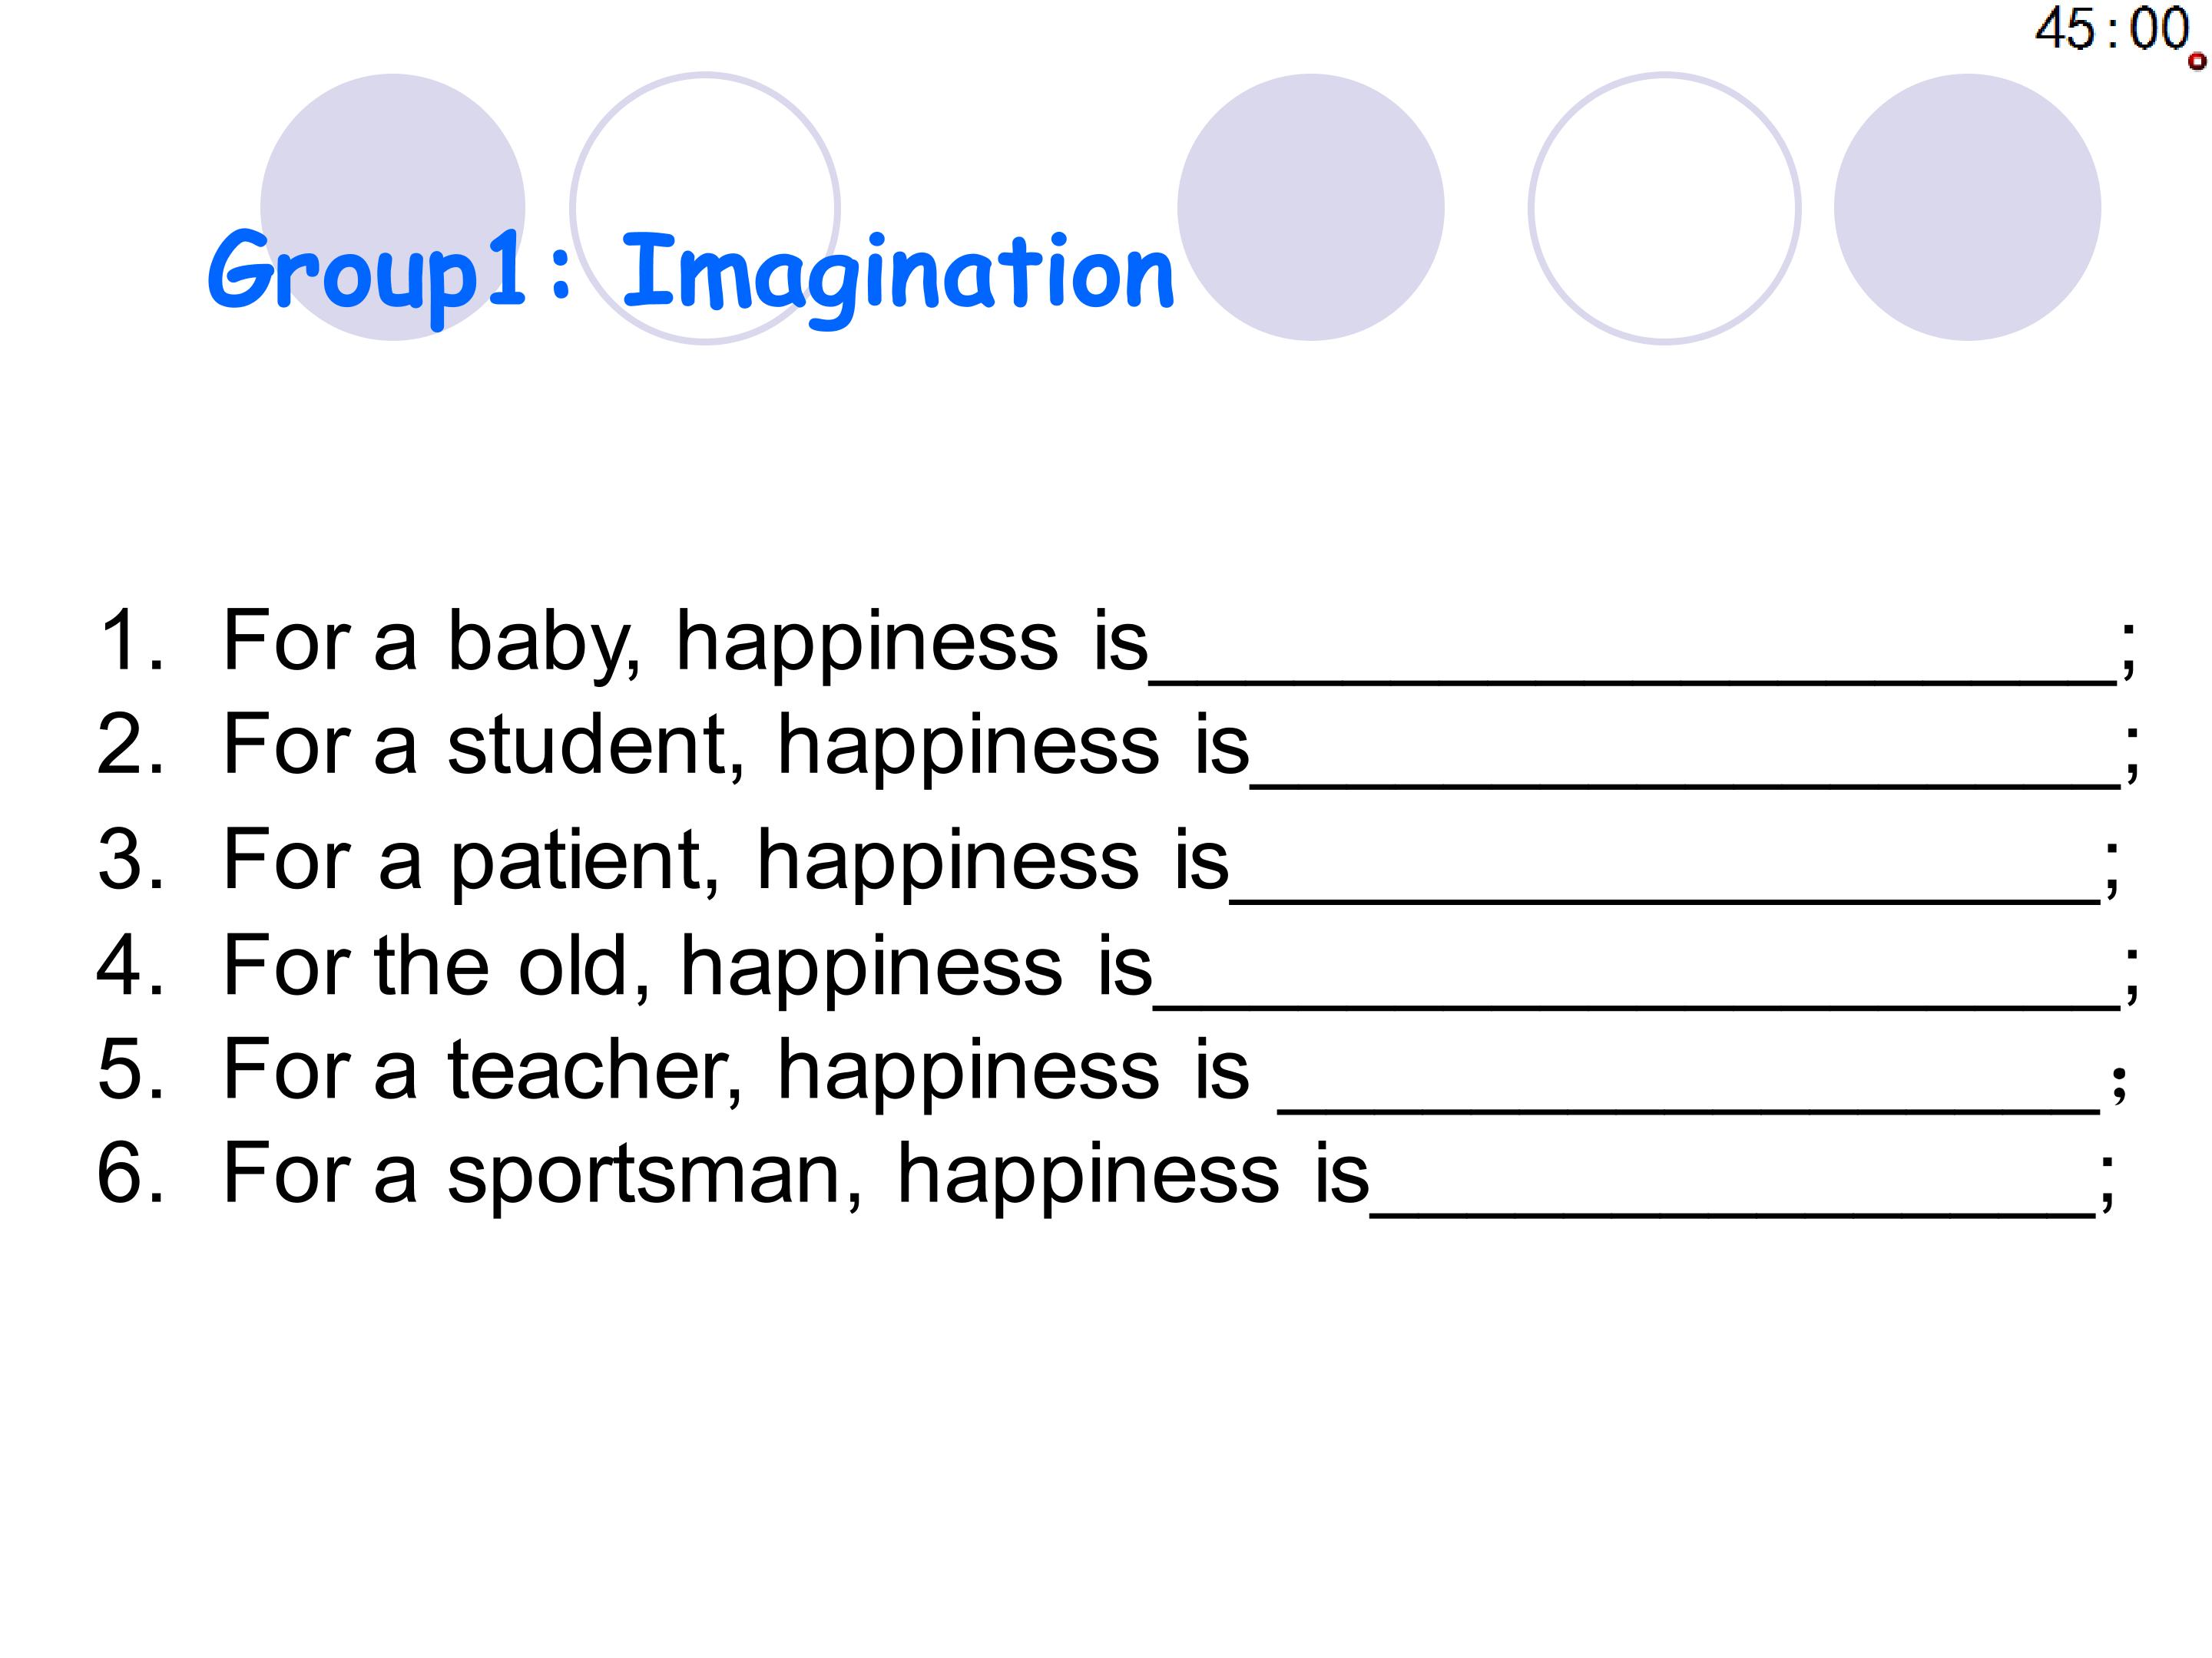The width and height of the screenshot is (2212, 1658).
Task: Click the 45:00 countdown timer
Action: tap(2111, 29)
